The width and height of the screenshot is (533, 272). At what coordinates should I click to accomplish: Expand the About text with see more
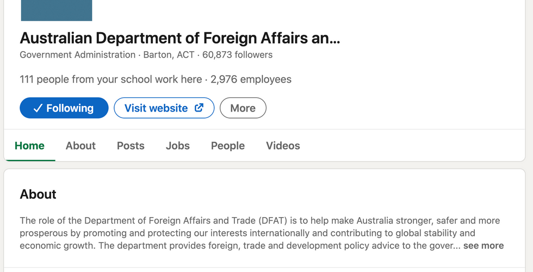(484, 245)
